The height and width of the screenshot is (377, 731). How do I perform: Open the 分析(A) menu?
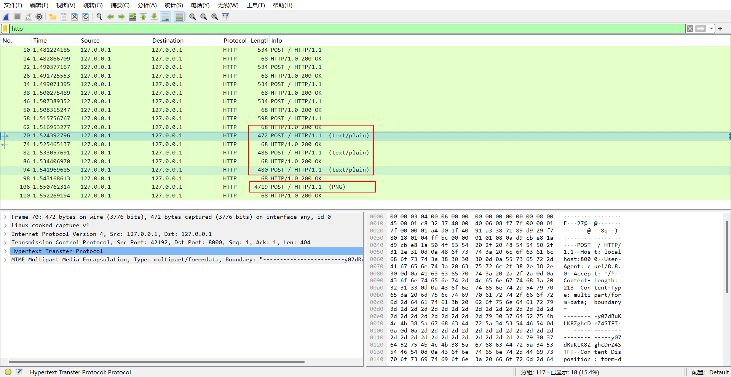[x=147, y=5]
